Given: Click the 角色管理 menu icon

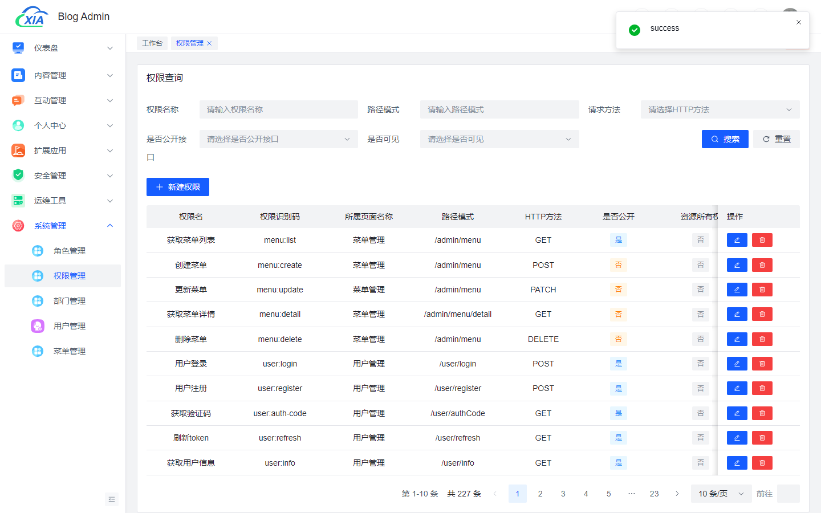Looking at the screenshot, I should tap(38, 251).
